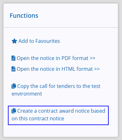122x140 pixels.
Task: Open the notice in PDF format
Action: pos(54,58)
